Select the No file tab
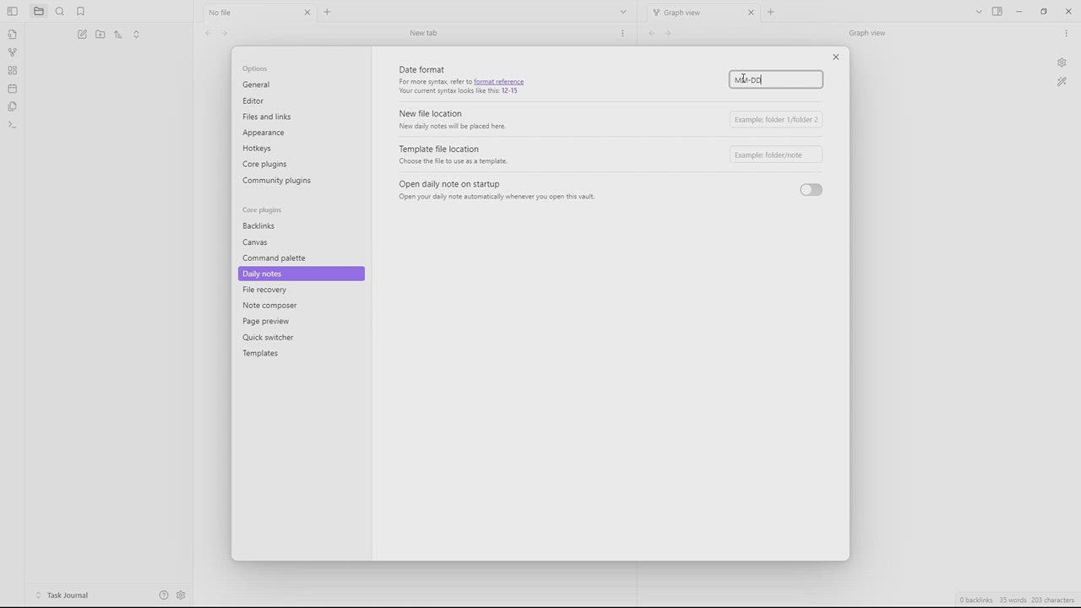This screenshot has height=608, width=1081. (x=258, y=13)
